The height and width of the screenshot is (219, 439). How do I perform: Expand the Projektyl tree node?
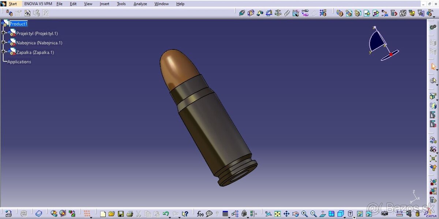(3, 33)
